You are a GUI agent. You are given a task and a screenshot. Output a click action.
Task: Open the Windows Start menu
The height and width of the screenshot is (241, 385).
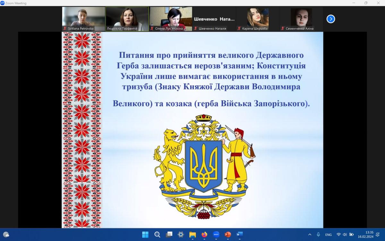coord(145,234)
